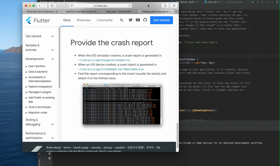280x166 pixels.
Task: Expand Testing & debugging sidebar section
Action: [x=40, y=122]
